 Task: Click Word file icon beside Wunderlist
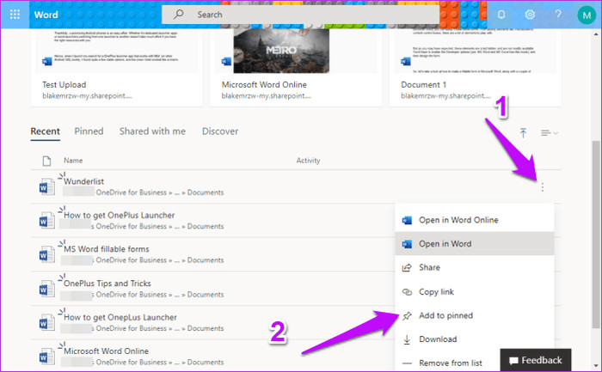(x=46, y=187)
